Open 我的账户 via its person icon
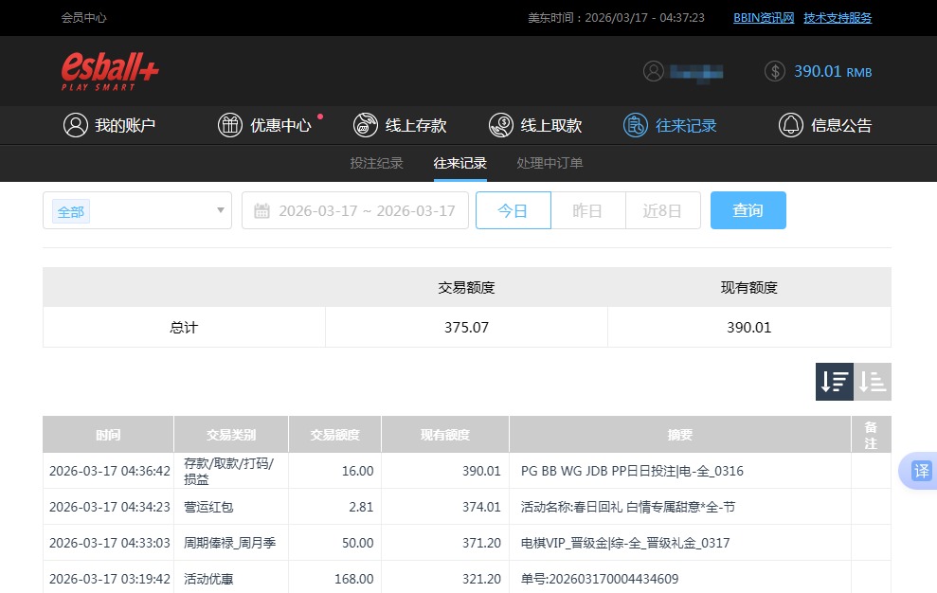937x593 pixels. (x=76, y=124)
